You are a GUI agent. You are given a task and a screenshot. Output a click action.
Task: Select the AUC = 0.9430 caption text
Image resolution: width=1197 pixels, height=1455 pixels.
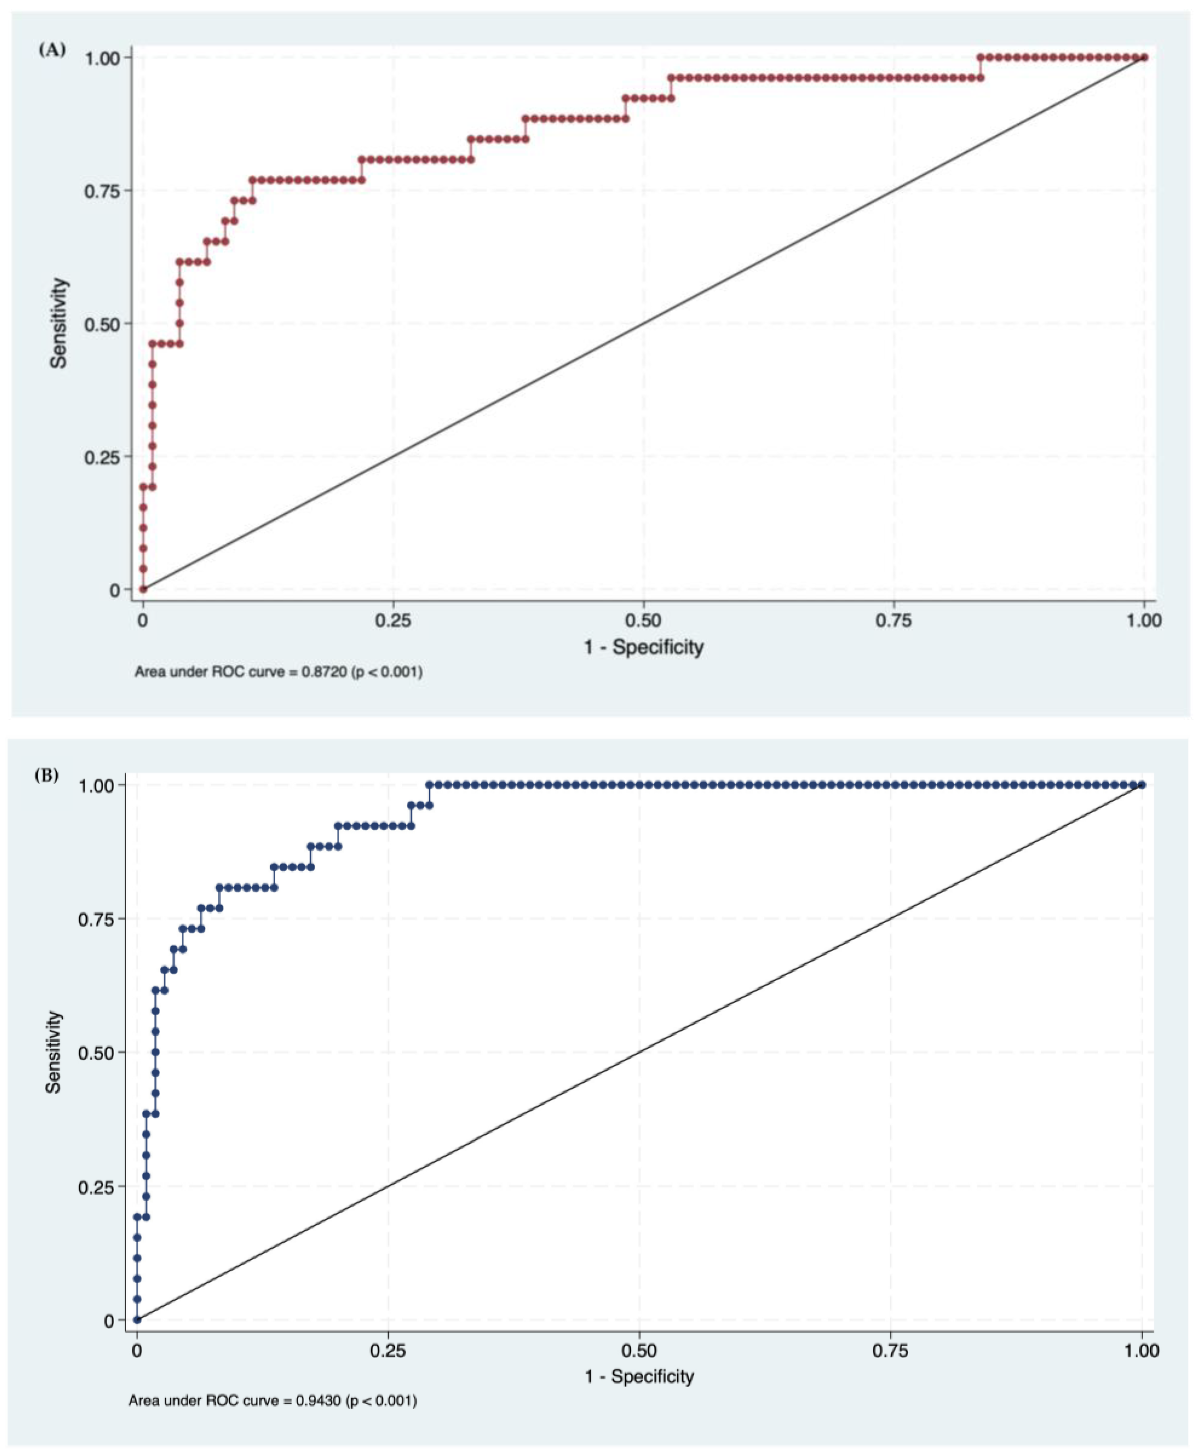(272, 1401)
